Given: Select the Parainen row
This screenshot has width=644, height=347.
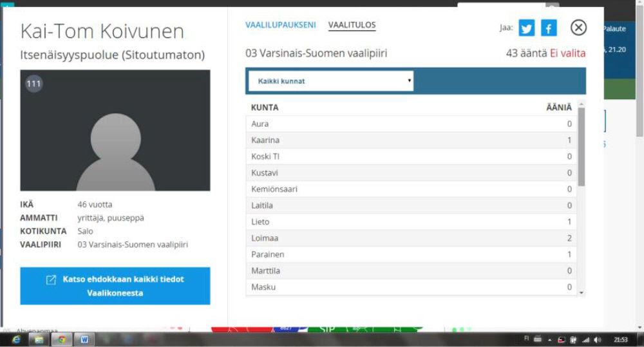Looking at the screenshot, I should coord(411,254).
